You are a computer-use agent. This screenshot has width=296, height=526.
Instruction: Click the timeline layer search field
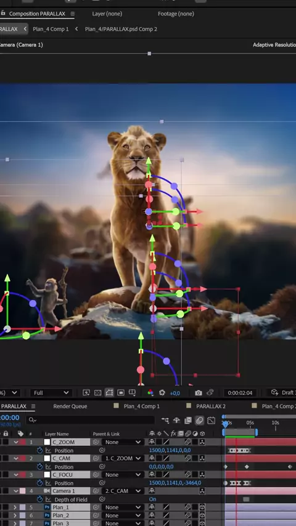[91, 419]
